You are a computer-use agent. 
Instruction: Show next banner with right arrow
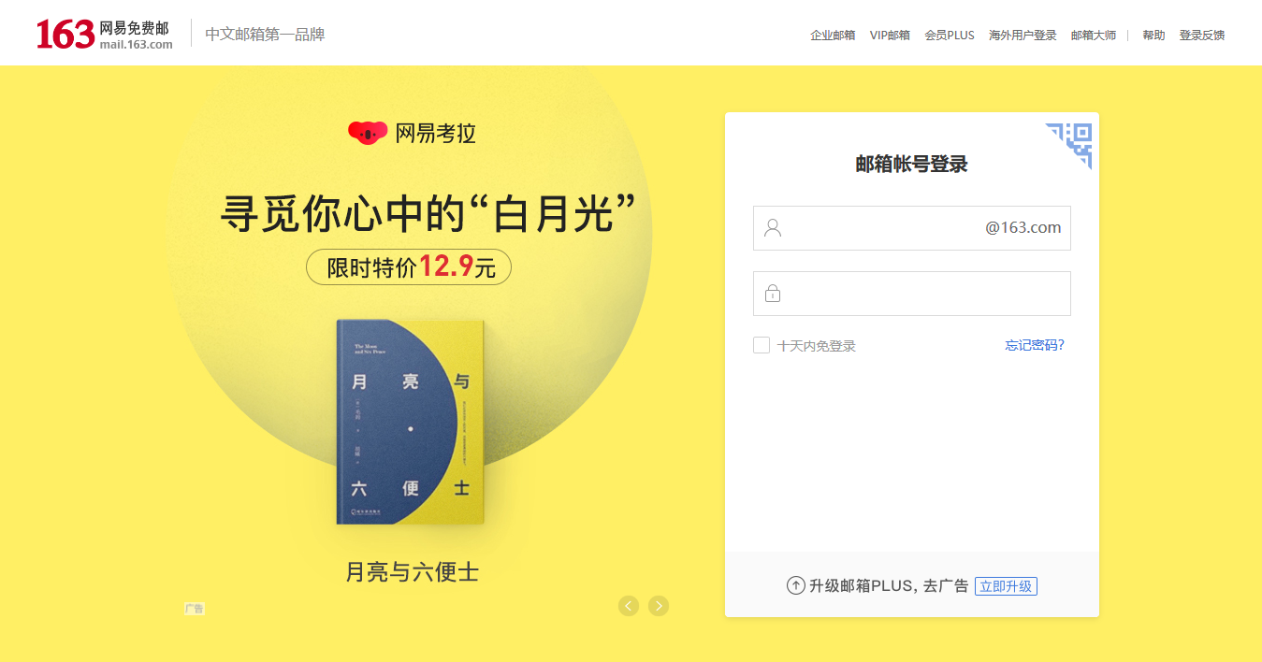pos(659,606)
